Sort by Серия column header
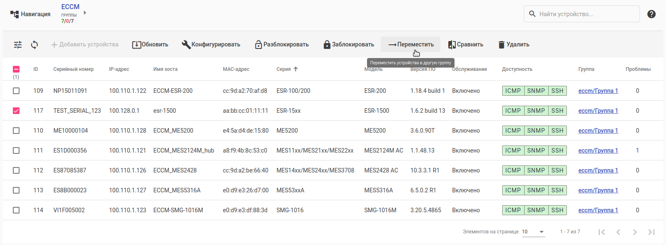 pos(284,69)
